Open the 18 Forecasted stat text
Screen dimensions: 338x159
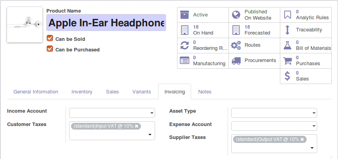(x=258, y=30)
